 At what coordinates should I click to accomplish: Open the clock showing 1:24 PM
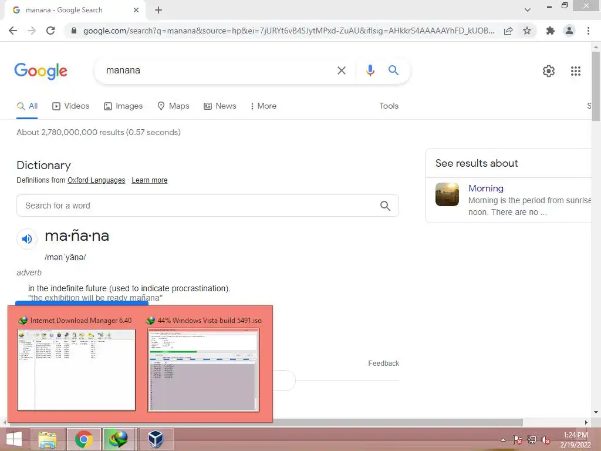pyautogui.click(x=575, y=440)
